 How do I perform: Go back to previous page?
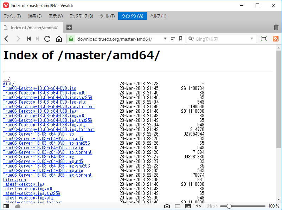[6, 39]
